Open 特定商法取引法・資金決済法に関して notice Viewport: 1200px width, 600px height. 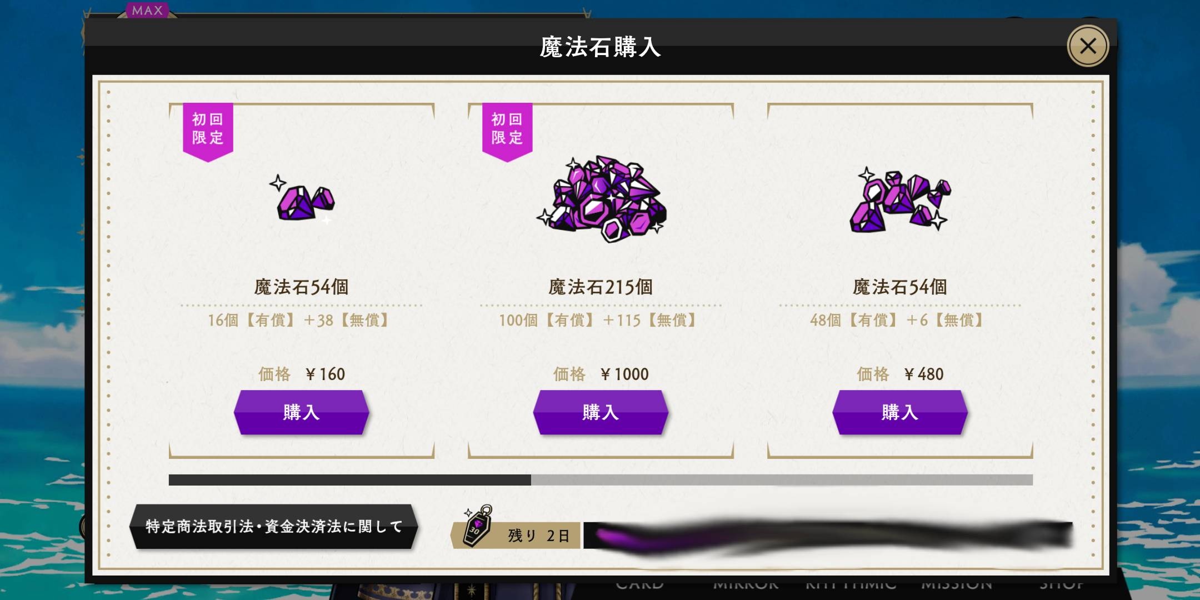pyautogui.click(x=274, y=527)
